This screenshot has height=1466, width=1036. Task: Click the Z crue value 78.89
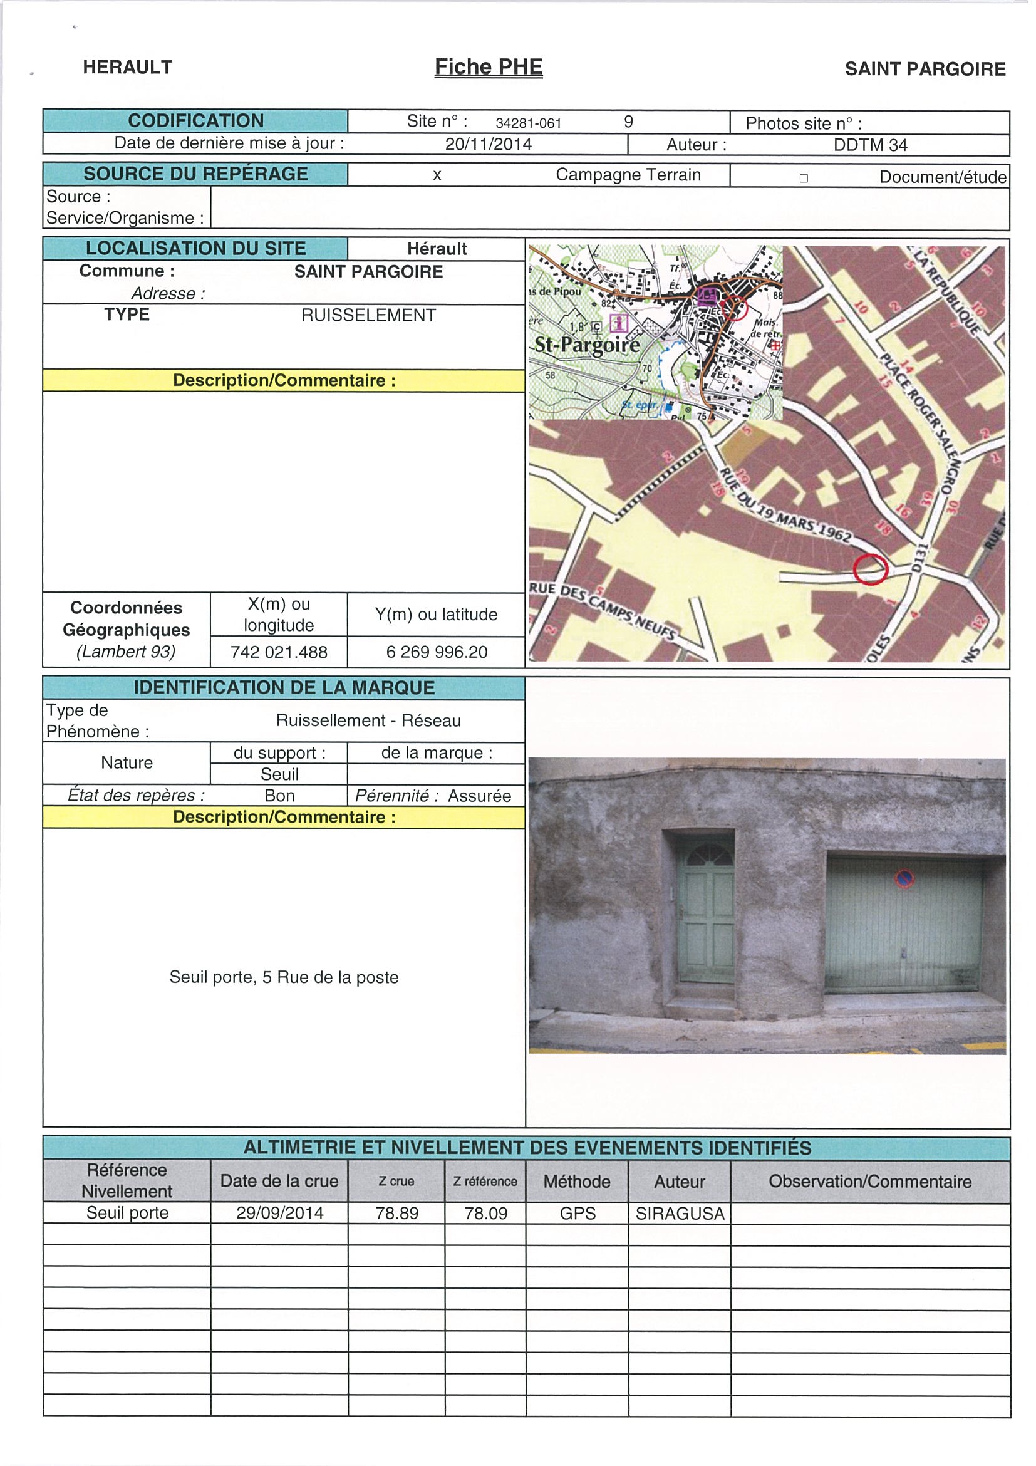point(396,1213)
